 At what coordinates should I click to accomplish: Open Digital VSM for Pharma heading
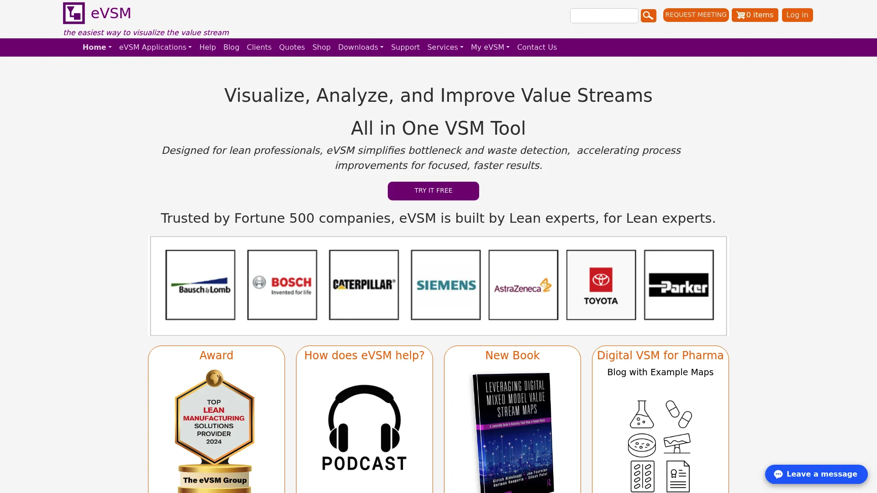[660, 356]
